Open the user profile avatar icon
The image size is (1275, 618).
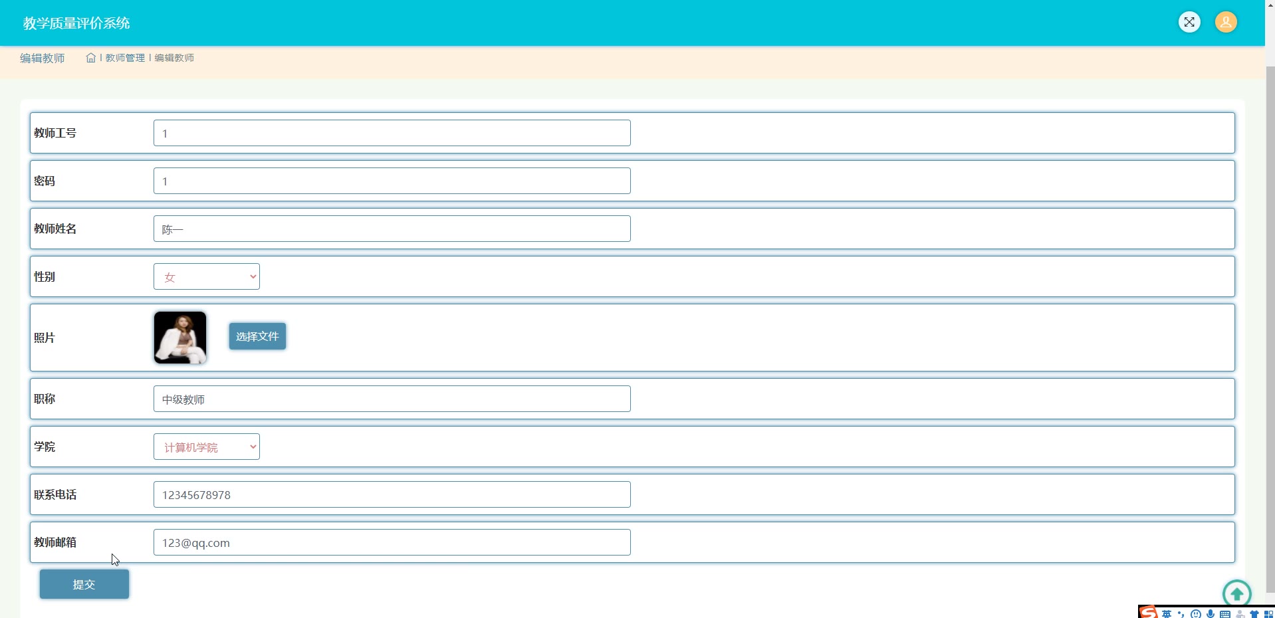[1226, 22]
